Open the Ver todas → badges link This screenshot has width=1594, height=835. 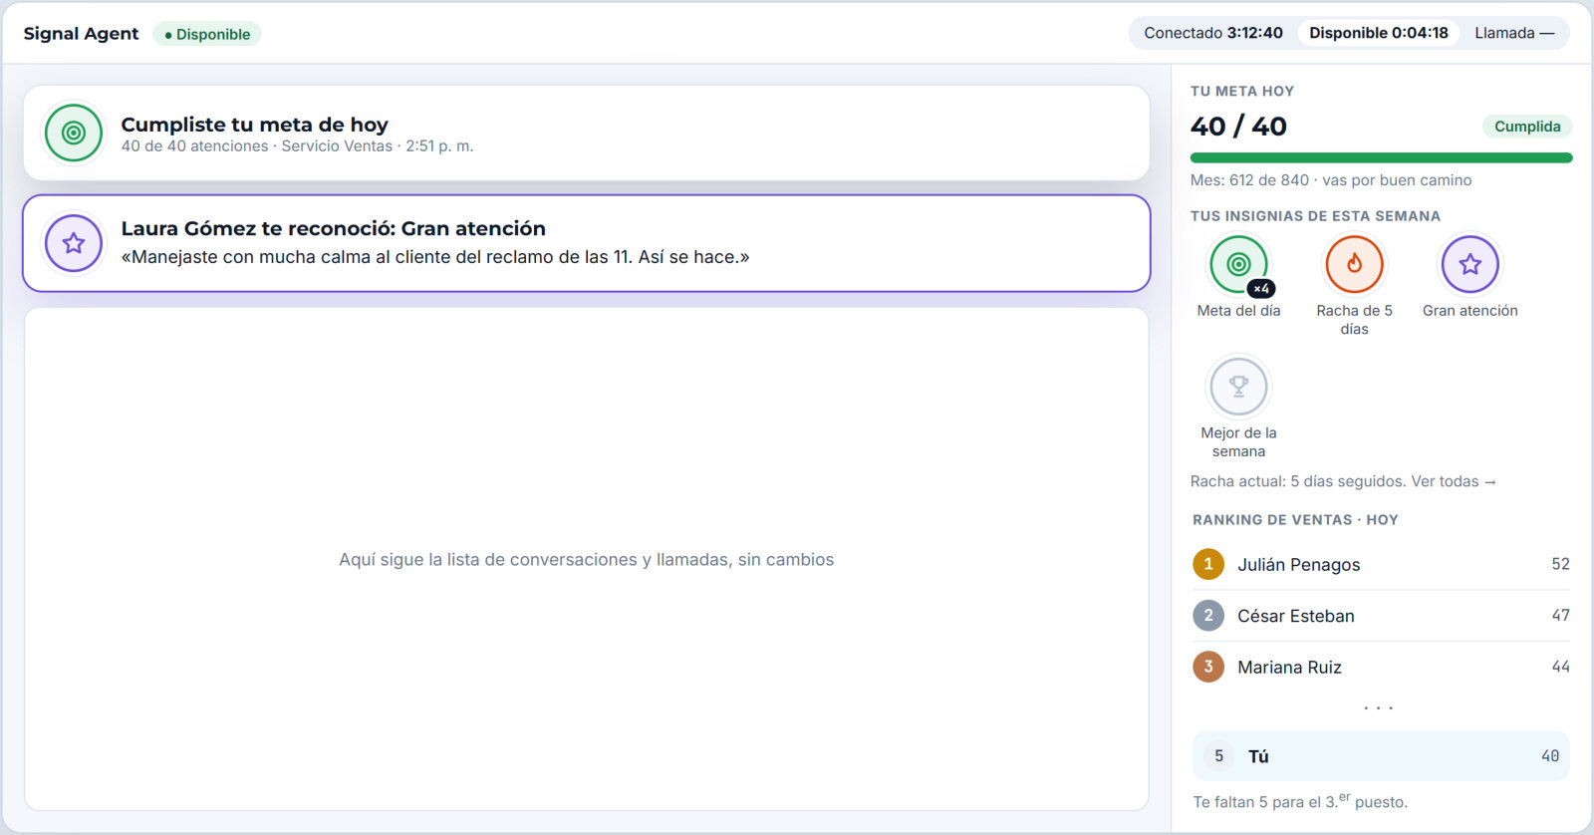pyautogui.click(x=1454, y=481)
